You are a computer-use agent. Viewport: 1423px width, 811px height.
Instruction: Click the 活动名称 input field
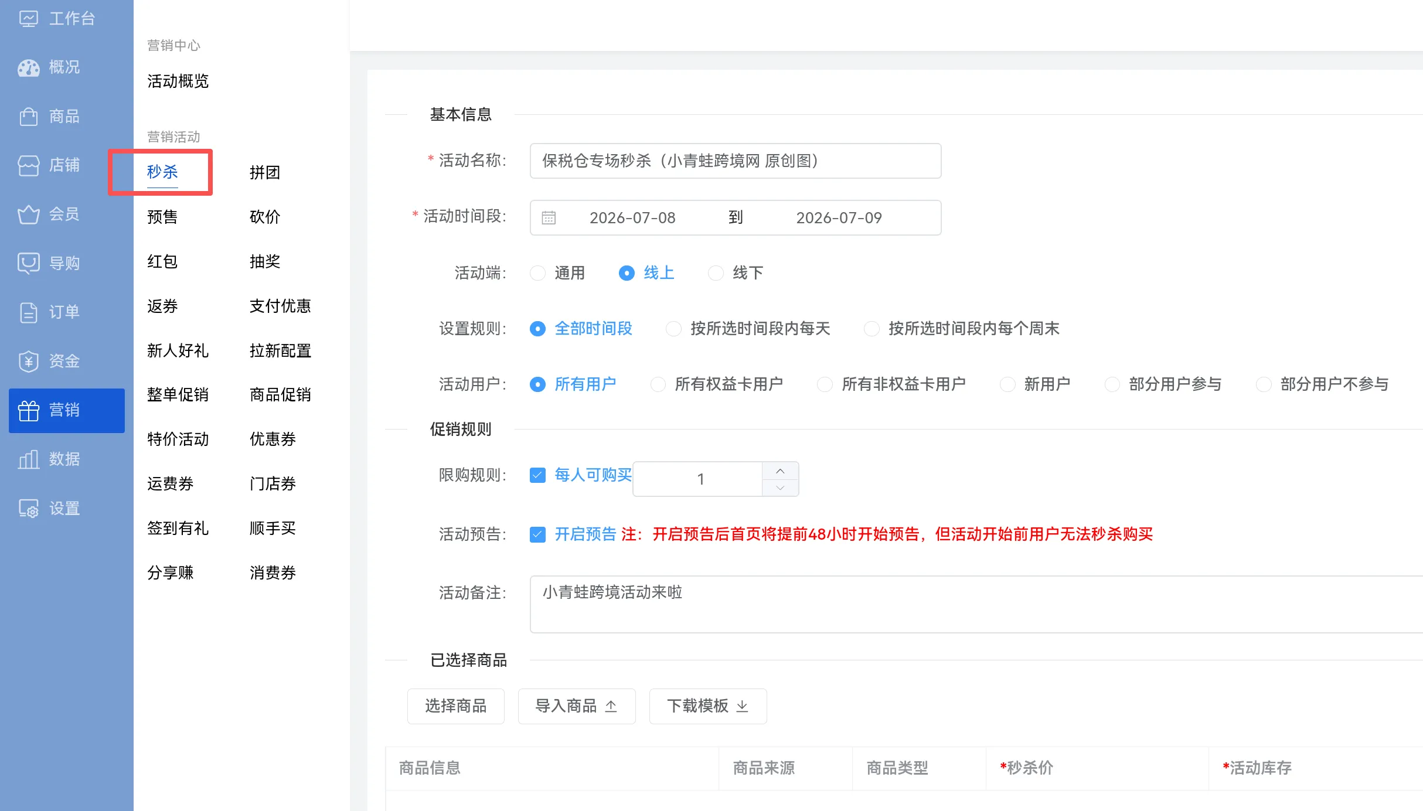pyautogui.click(x=736, y=161)
